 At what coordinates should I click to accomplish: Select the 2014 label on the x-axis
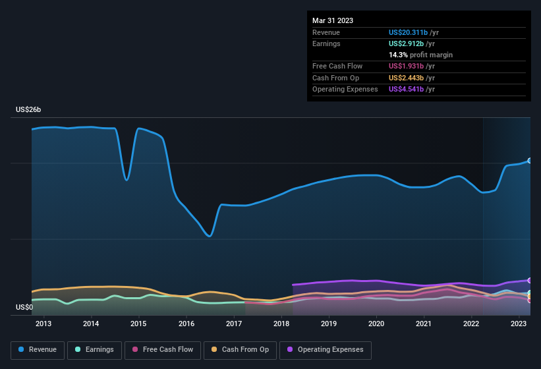click(91, 324)
